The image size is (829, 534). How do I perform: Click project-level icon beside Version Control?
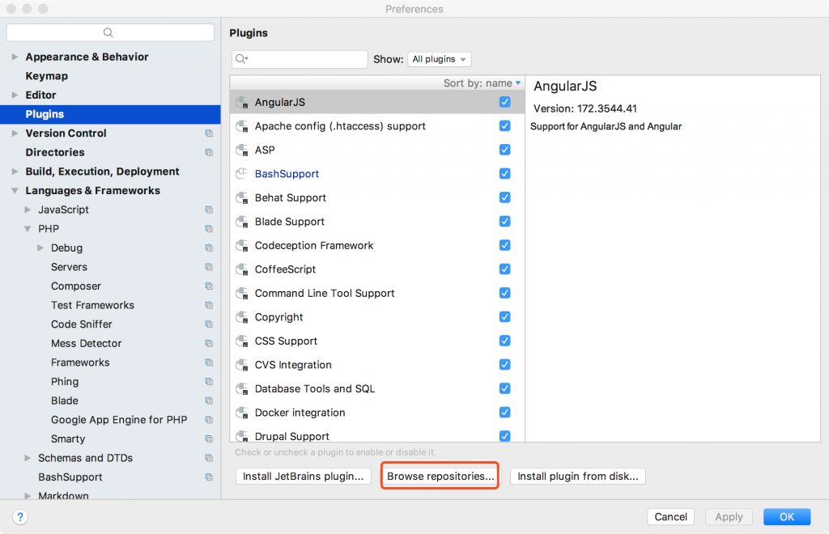[209, 133]
